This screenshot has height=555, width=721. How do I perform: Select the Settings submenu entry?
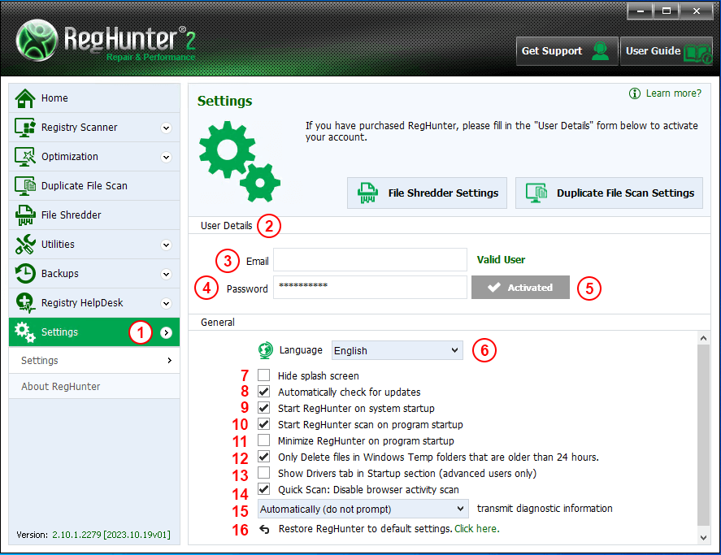coord(40,361)
